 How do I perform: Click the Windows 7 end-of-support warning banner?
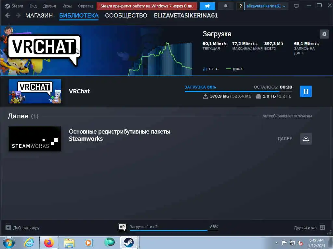click(147, 6)
